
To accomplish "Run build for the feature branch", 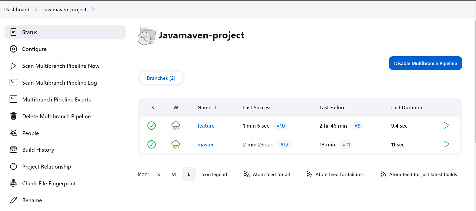I will pos(446,125).
